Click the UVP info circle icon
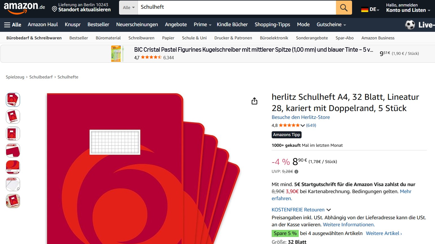The image size is (435, 244). (x=296, y=171)
